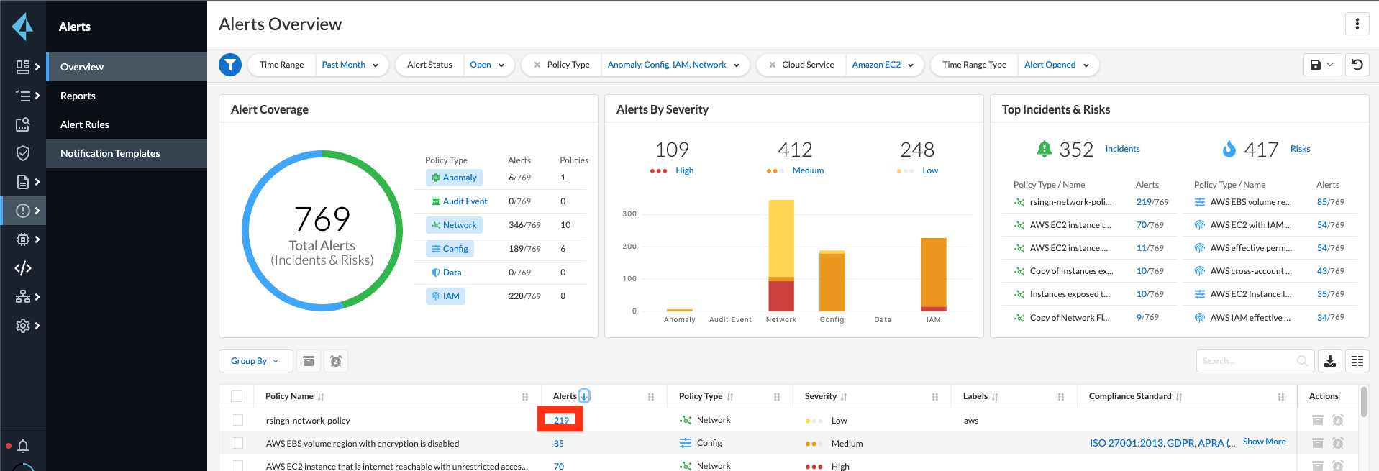
Task: Open the column picker icon beside download
Action: pos(1357,361)
